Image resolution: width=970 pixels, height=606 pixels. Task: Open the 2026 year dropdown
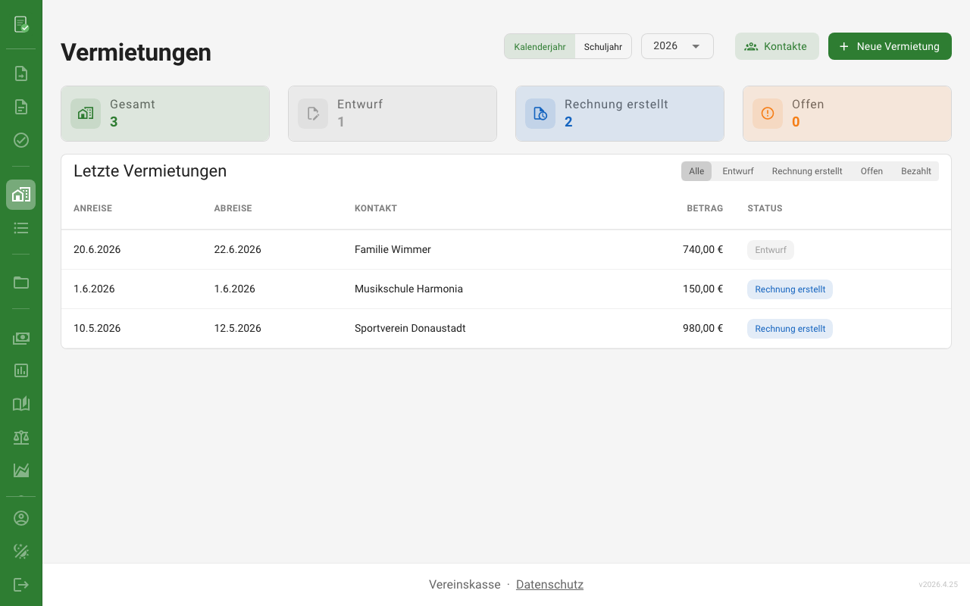tap(677, 46)
